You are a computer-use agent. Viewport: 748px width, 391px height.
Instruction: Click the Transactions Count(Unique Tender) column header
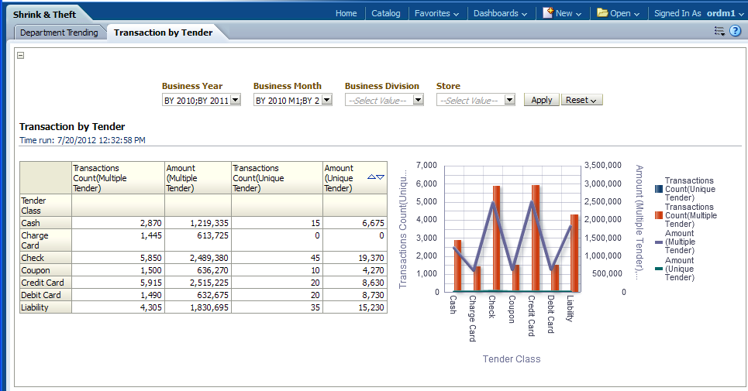277,178
